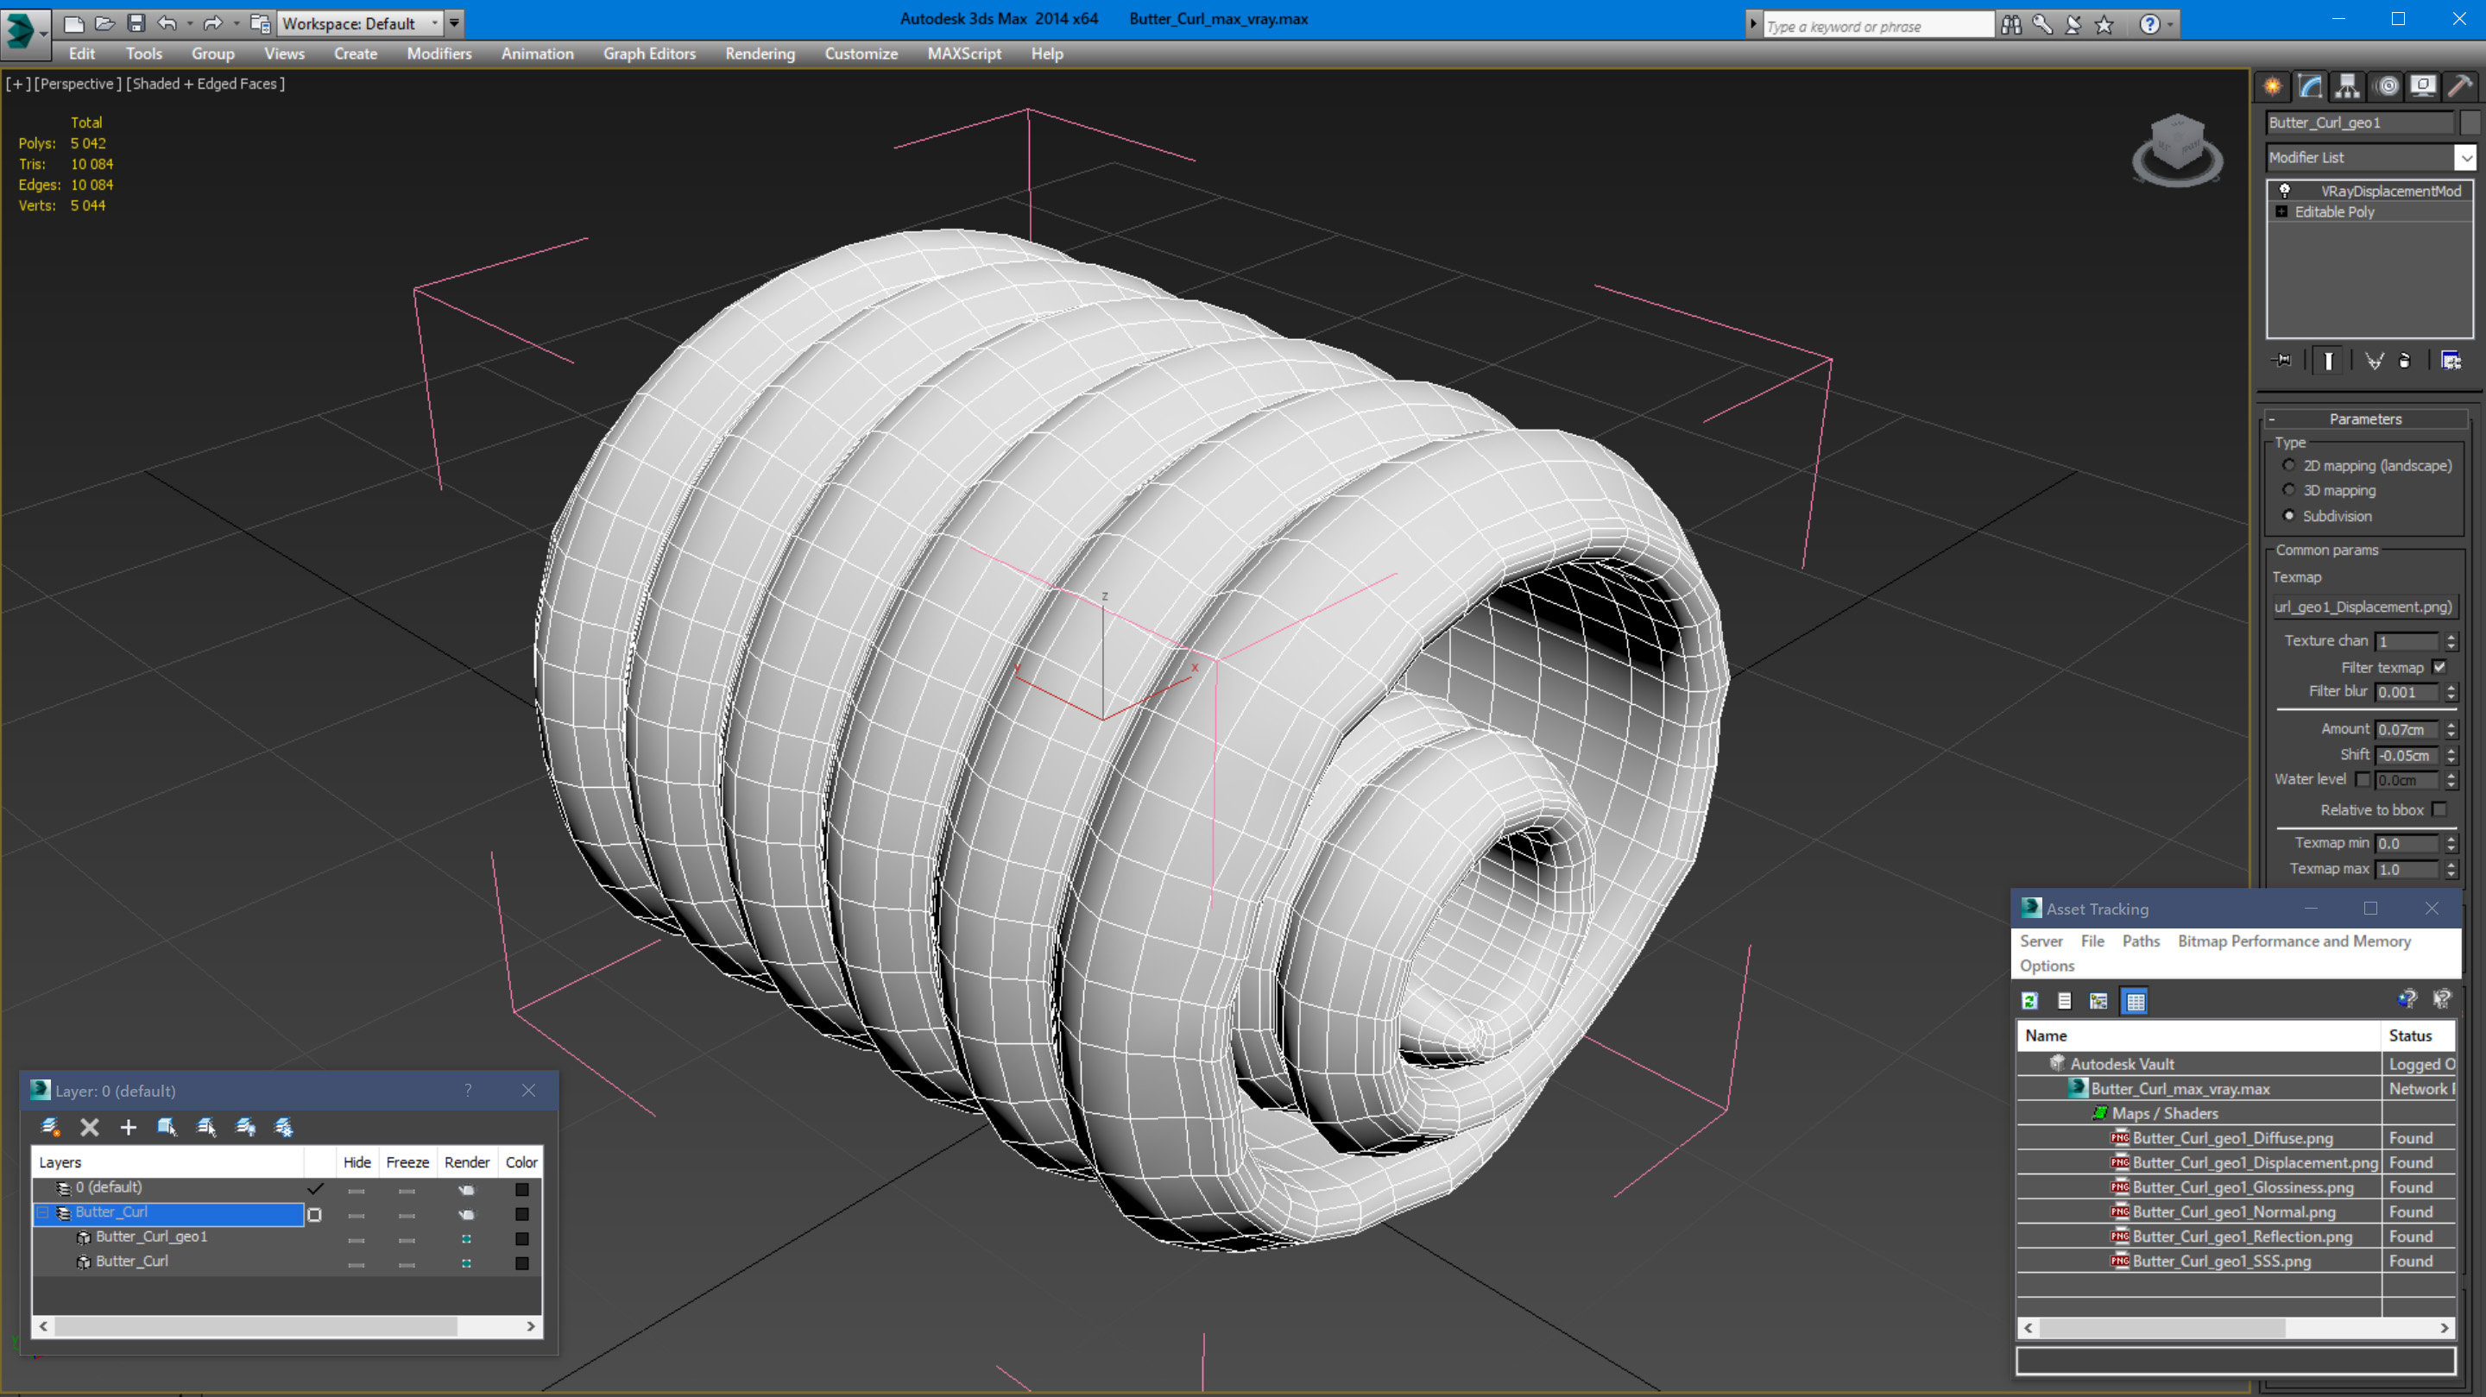Open the Create command panel tab

tap(2272, 87)
